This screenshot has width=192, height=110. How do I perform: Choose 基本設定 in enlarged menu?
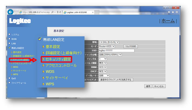(x=53, y=47)
